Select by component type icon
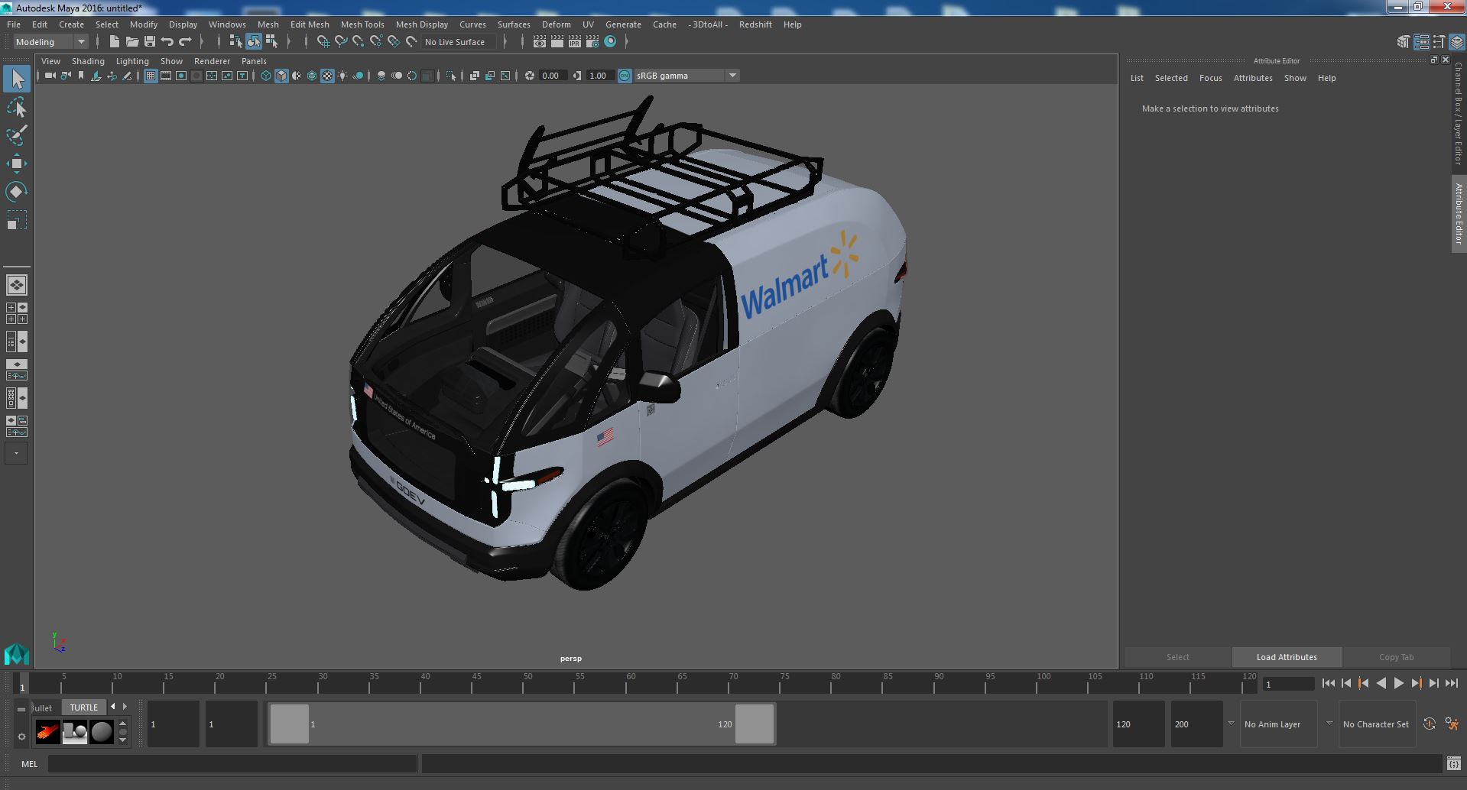This screenshot has height=790, width=1467. [271, 42]
